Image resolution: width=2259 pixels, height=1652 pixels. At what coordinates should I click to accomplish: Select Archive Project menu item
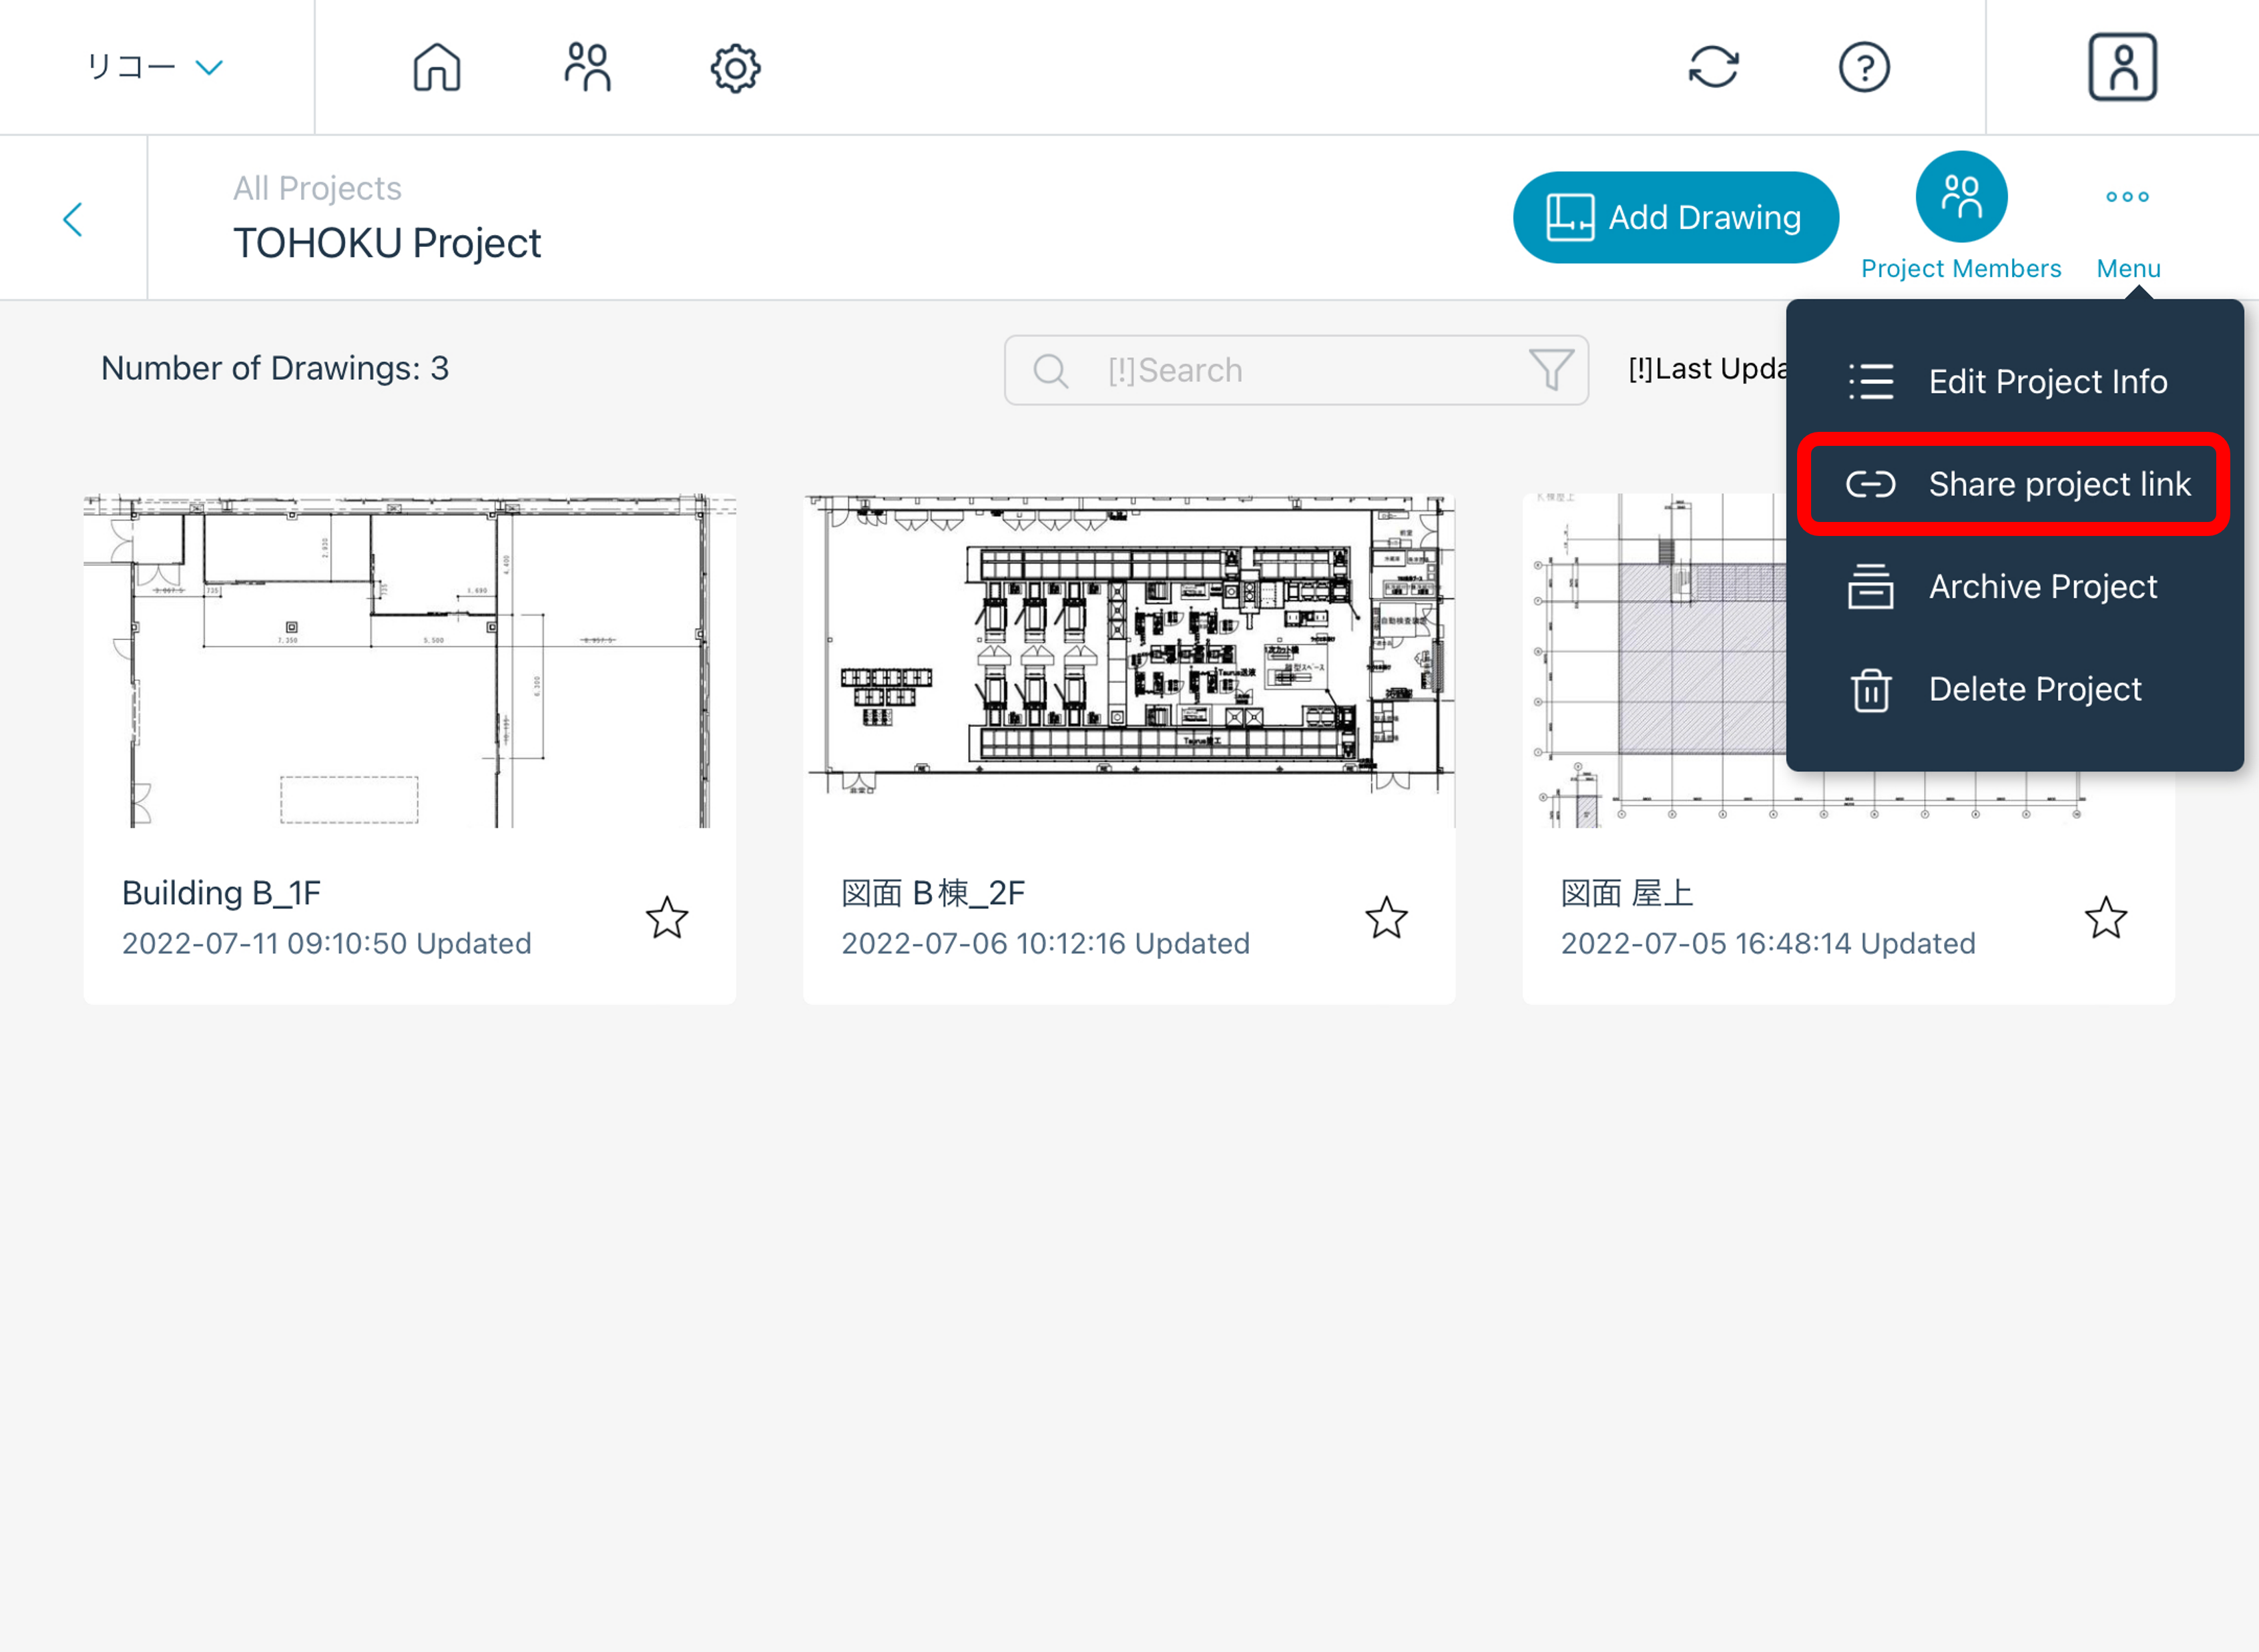click(2014, 587)
